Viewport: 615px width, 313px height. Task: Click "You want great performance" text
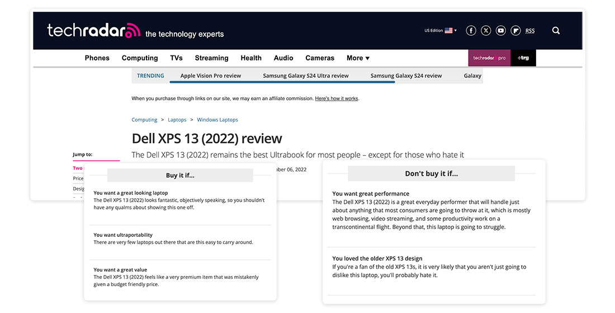pyautogui.click(x=371, y=194)
